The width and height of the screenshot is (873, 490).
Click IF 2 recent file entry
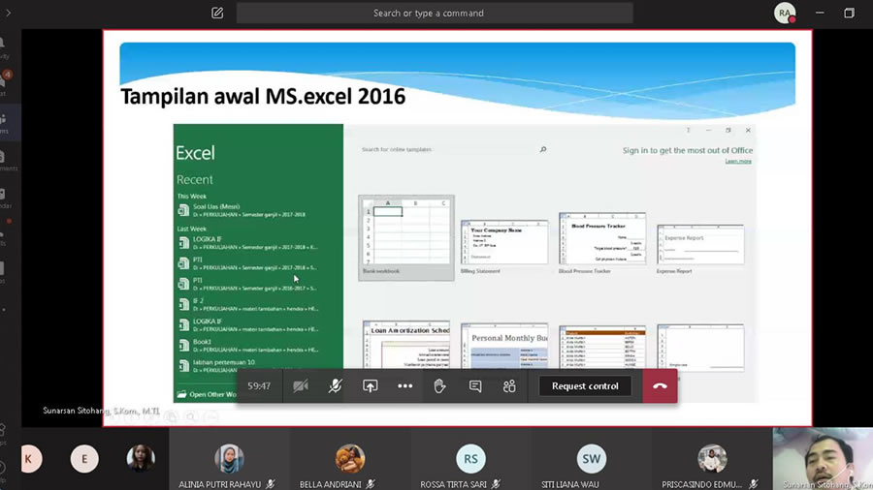pyautogui.click(x=247, y=304)
